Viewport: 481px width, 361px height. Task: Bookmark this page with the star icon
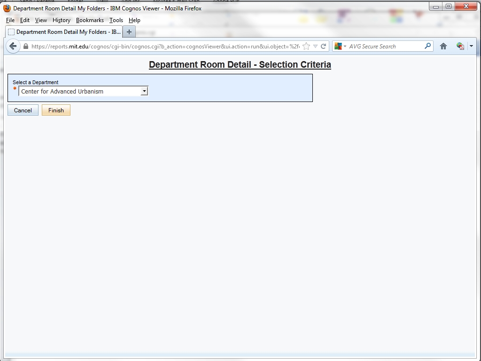click(306, 46)
